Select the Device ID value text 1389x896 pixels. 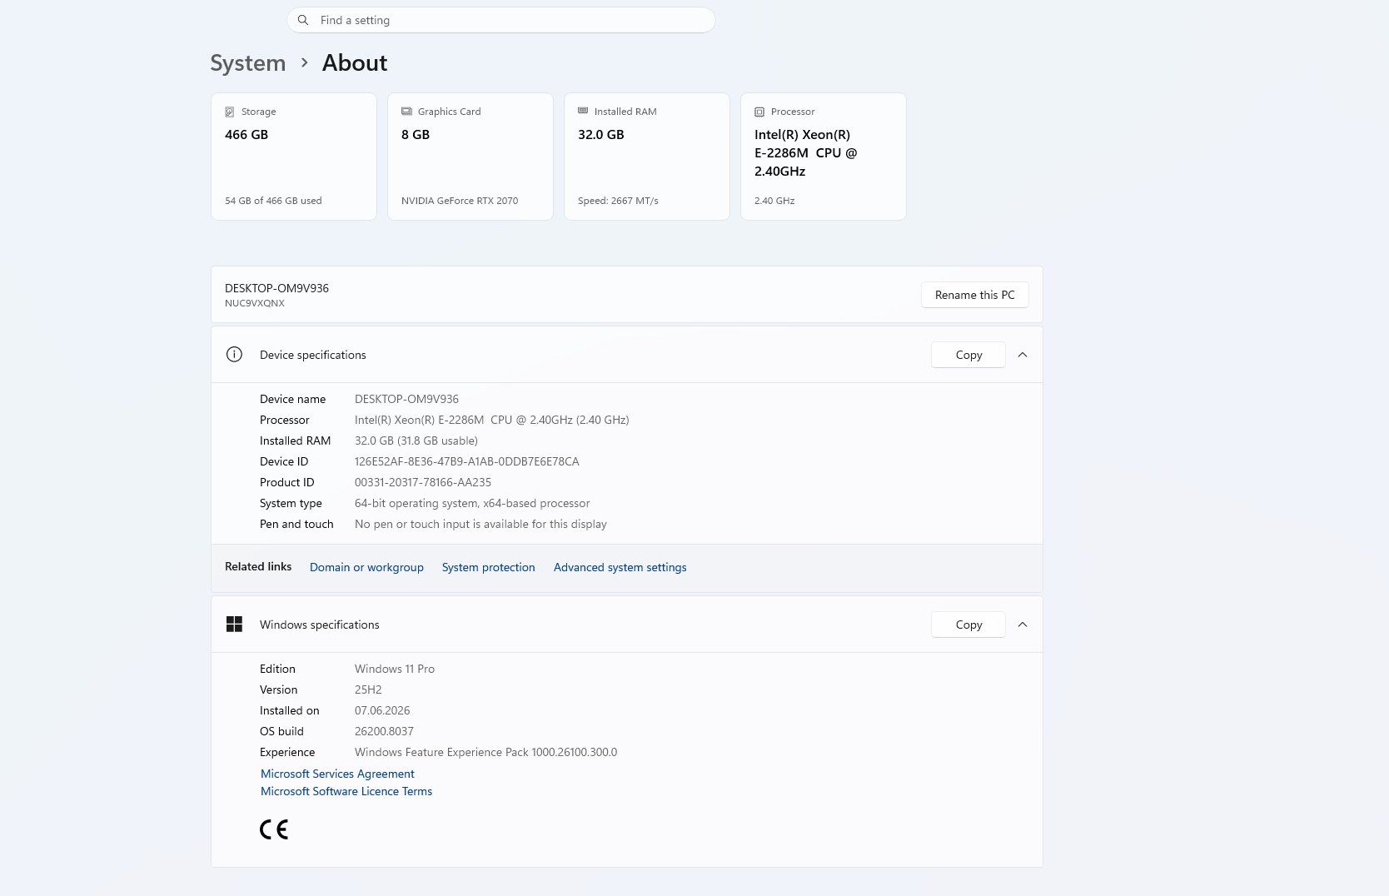pos(467,461)
